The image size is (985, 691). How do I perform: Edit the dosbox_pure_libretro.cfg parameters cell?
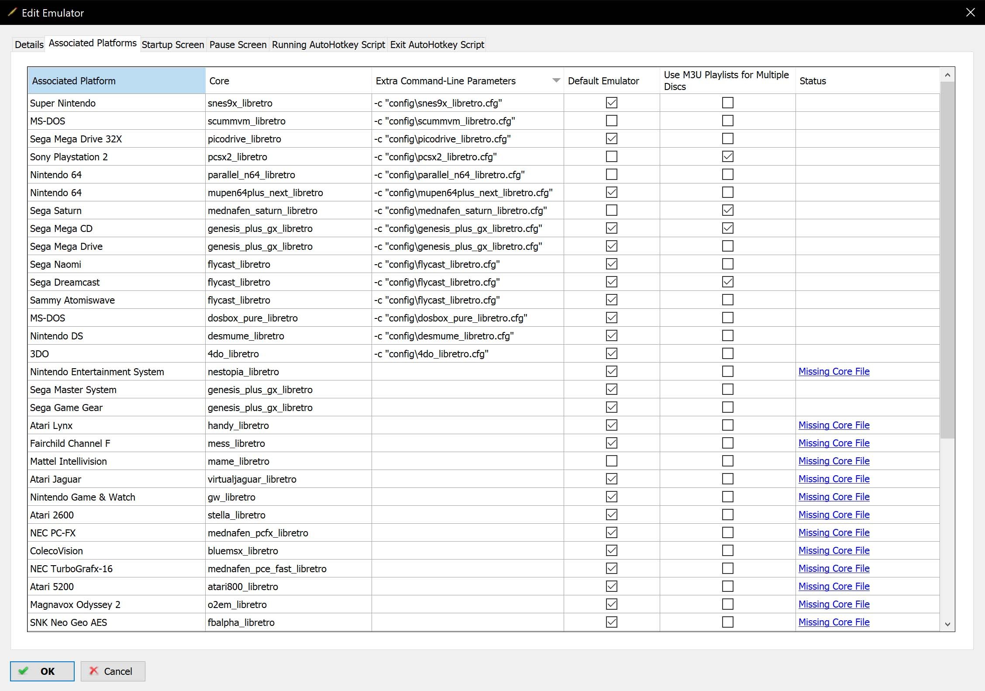pos(468,318)
